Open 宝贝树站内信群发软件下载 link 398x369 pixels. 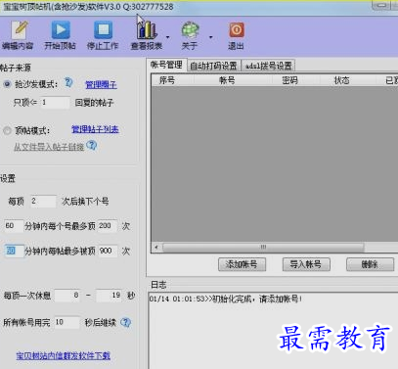click(x=64, y=355)
